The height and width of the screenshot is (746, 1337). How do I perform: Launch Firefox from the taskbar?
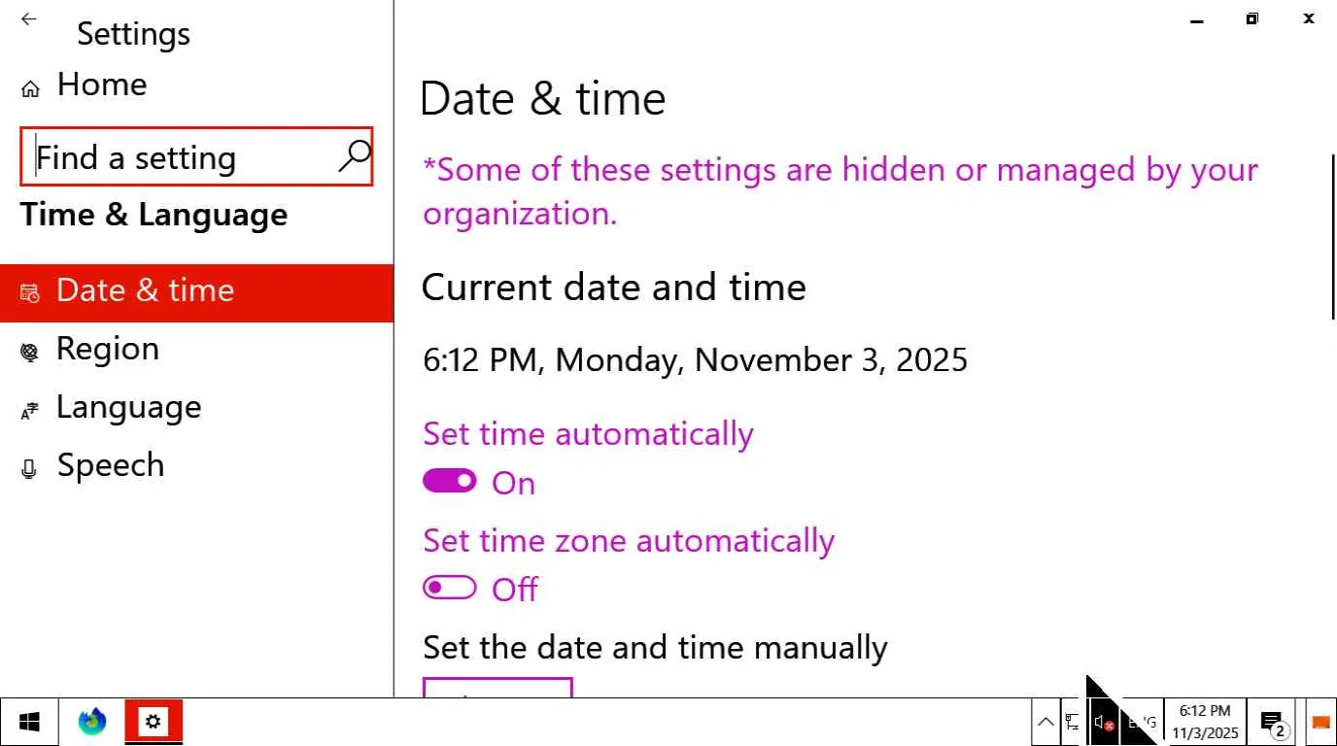pyautogui.click(x=92, y=722)
